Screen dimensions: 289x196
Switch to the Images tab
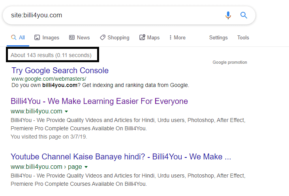pyautogui.click(x=47, y=38)
